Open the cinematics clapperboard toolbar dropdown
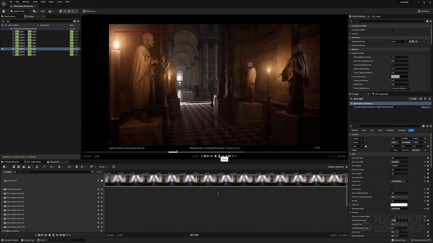 point(51,11)
